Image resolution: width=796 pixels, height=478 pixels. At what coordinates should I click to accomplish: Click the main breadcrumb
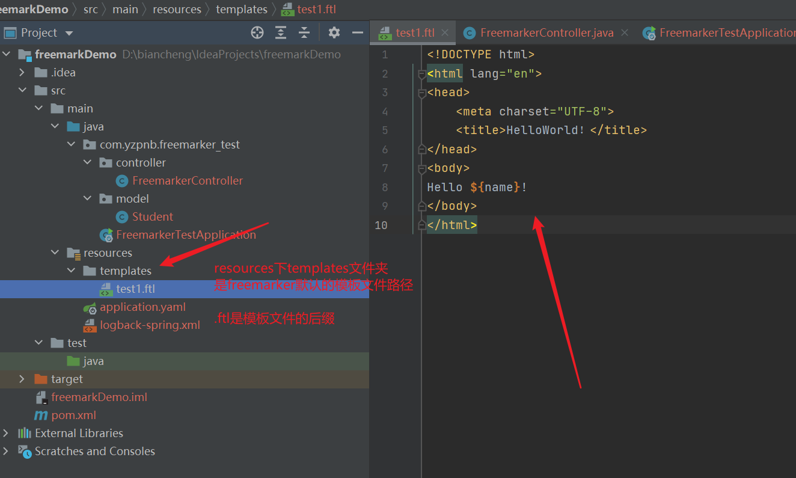click(125, 10)
